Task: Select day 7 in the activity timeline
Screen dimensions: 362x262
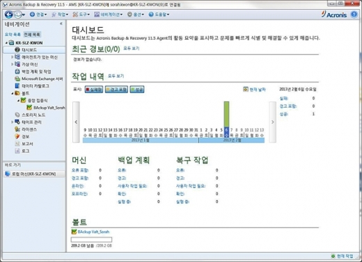Action: [x=232, y=133]
